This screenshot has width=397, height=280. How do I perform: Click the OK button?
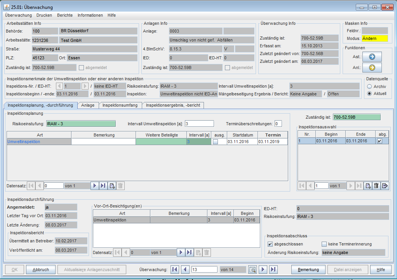point(15,270)
